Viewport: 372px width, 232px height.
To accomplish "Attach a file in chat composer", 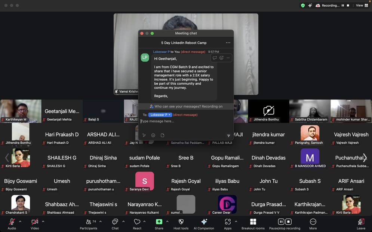I will (163, 135).
